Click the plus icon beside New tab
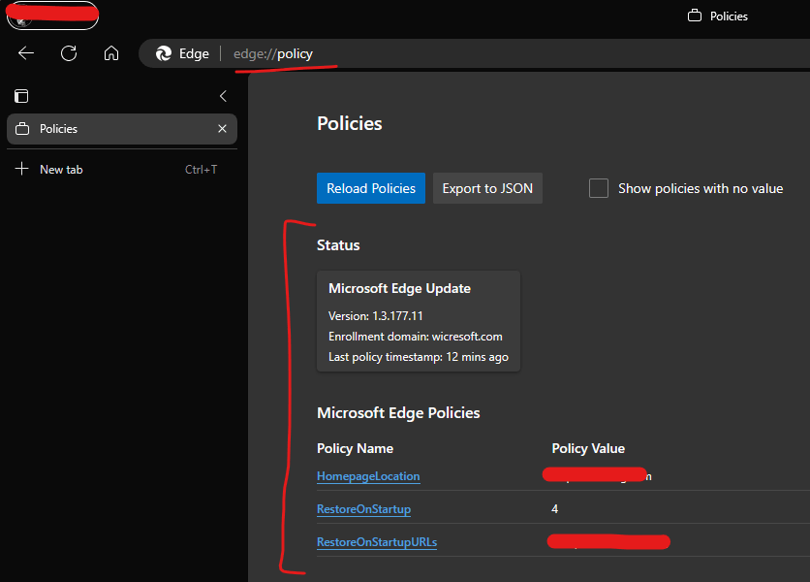This screenshot has height=582, width=810. coord(22,169)
